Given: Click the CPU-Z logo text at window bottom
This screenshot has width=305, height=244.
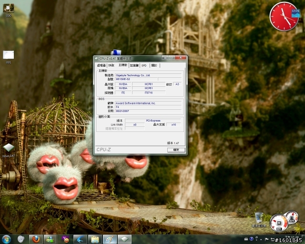Looking at the screenshot, I should pyautogui.click(x=103, y=150).
